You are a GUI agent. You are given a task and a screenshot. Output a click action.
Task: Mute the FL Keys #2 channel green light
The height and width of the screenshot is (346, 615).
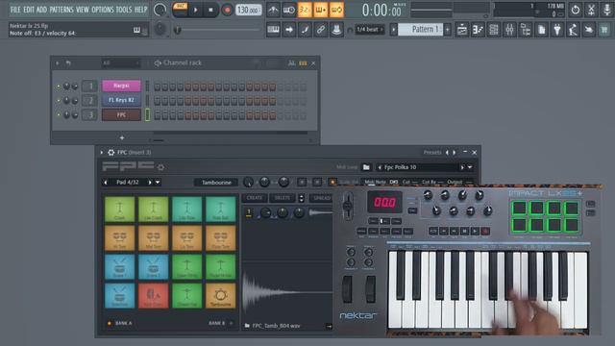pos(59,101)
